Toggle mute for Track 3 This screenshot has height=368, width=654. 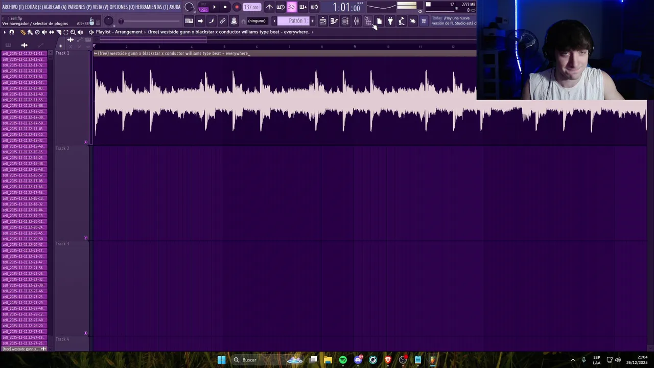click(x=85, y=333)
